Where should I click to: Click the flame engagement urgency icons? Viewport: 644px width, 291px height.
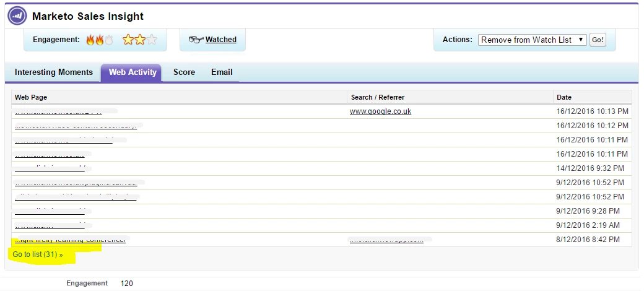tap(100, 40)
